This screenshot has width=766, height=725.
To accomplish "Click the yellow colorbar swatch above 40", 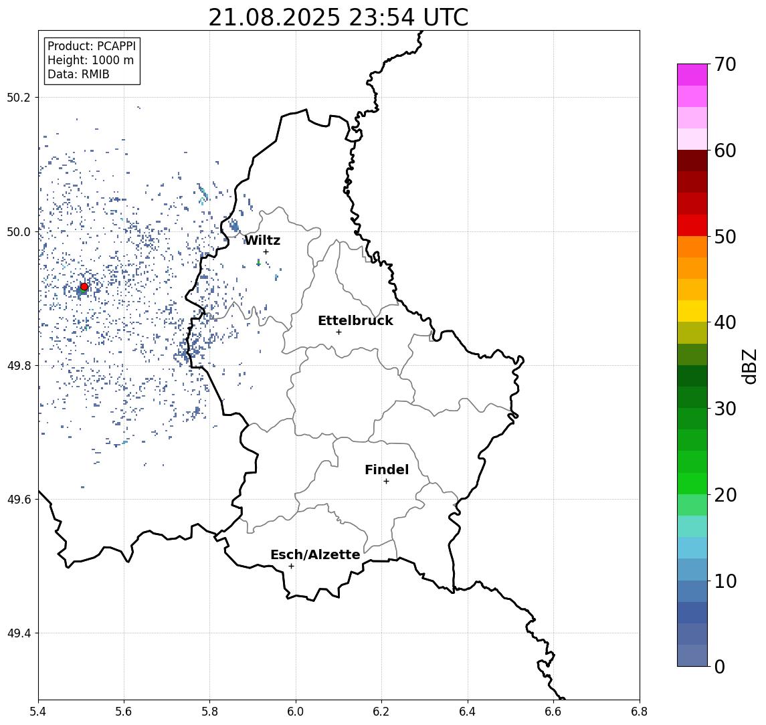I will (x=692, y=311).
